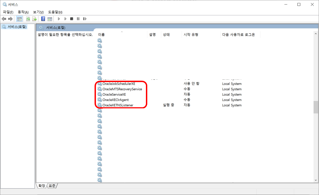Toggle the show/hide action pane icon
Viewport: 319px width, 195px height.
click(x=50, y=19)
